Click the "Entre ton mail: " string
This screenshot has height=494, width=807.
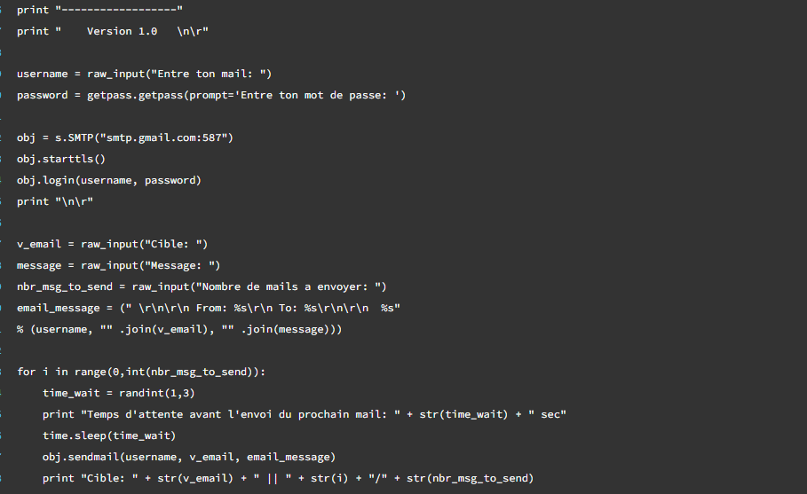213,74
